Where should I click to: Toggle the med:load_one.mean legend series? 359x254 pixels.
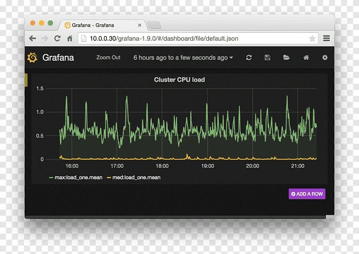[136, 177]
